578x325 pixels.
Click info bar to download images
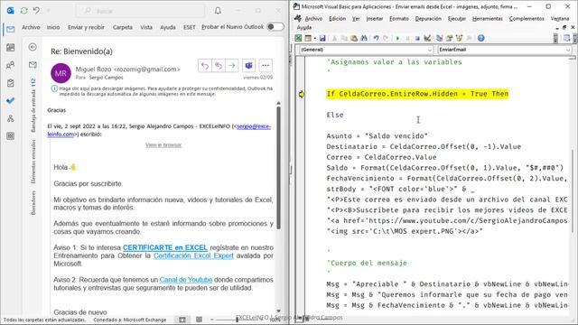point(163,91)
